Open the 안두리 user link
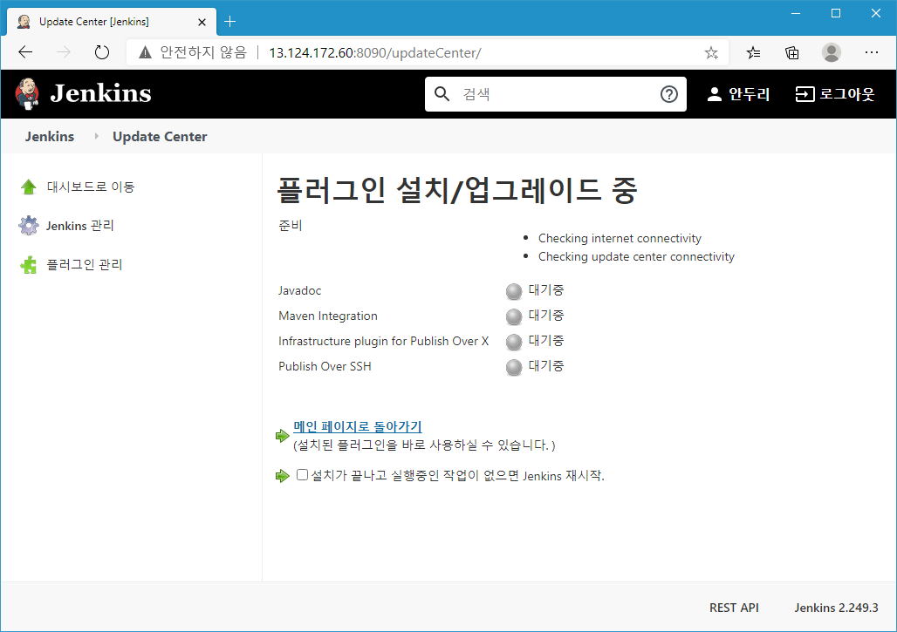 749,94
